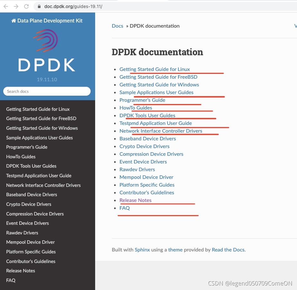
Task: Open sidebar DPDK Tools User Guides
Action: click(x=31, y=166)
